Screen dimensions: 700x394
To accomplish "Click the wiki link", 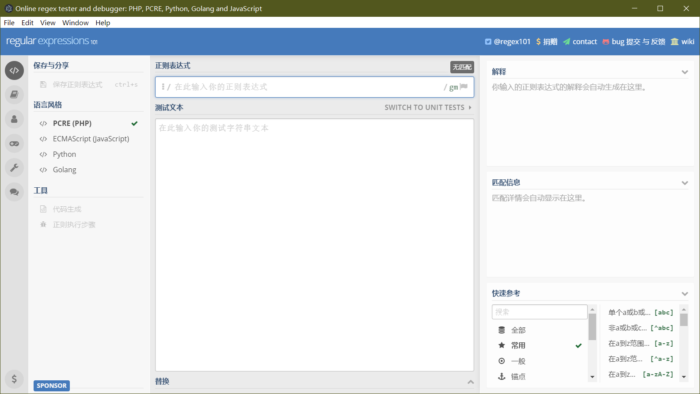I will (x=683, y=42).
